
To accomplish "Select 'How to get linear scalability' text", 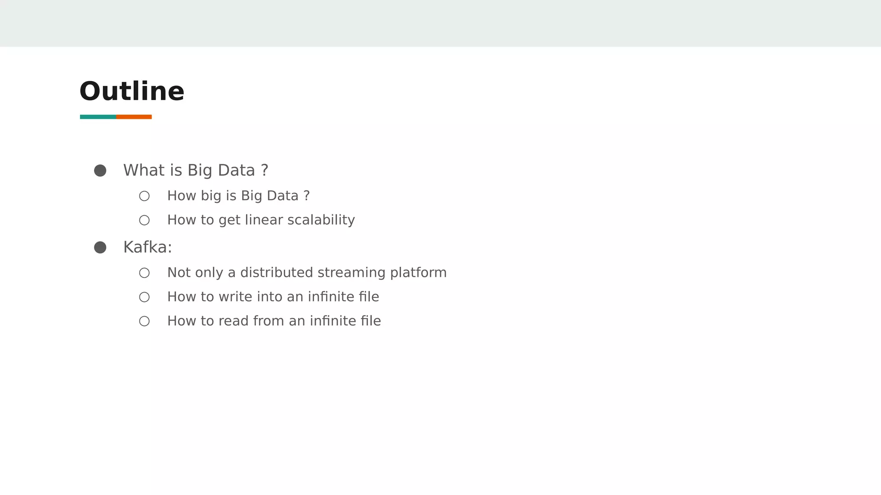I will tap(261, 220).
